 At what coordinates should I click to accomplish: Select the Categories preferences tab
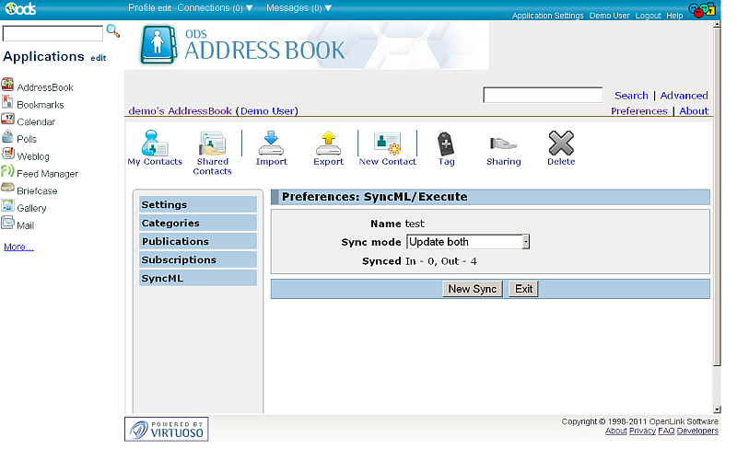198,223
